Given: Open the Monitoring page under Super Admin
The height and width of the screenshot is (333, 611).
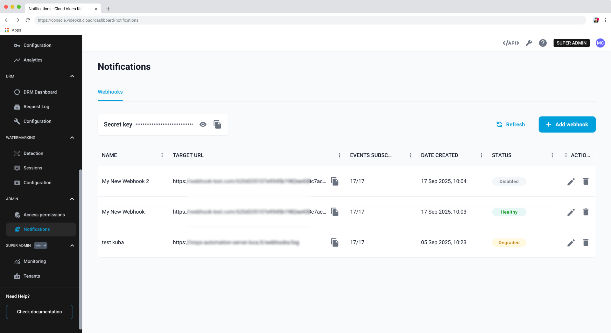Looking at the screenshot, I should coord(34,261).
